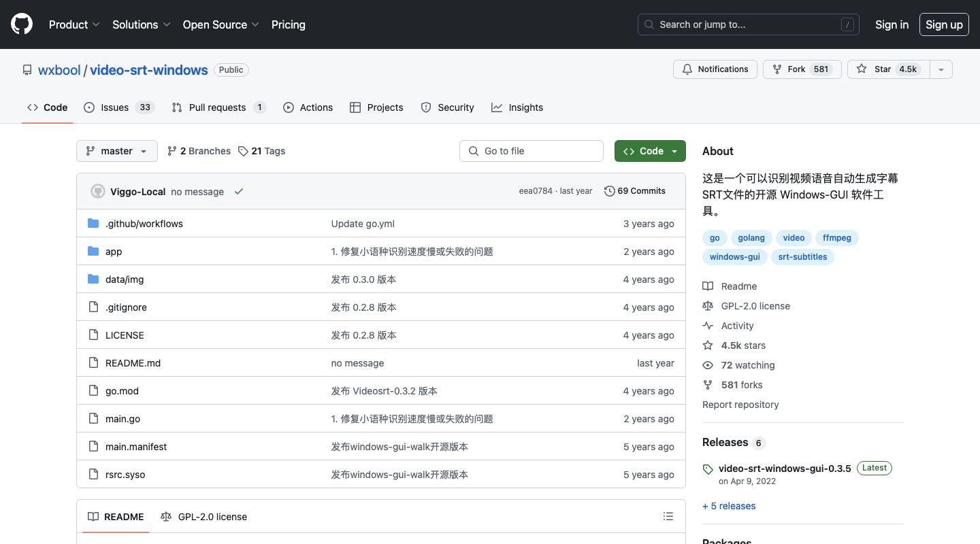The height and width of the screenshot is (544, 980).
Task: Expand the Product menu
Action: point(74,24)
